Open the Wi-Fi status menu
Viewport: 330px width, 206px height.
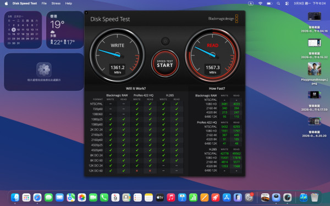[260, 3]
